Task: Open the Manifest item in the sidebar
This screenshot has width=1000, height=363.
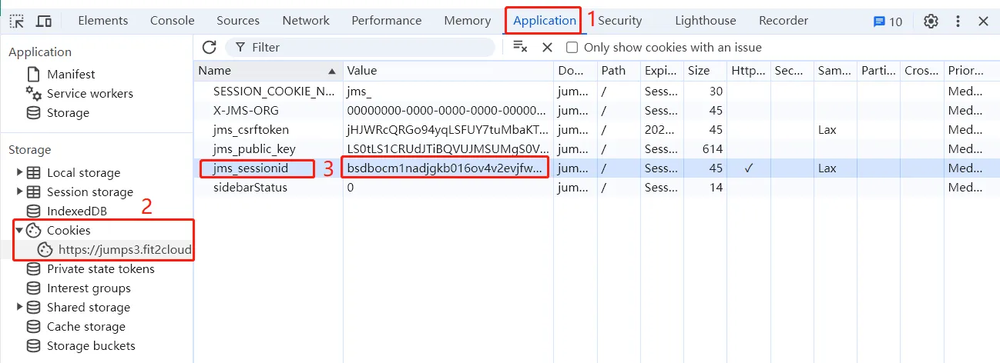Action: tap(71, 74)
